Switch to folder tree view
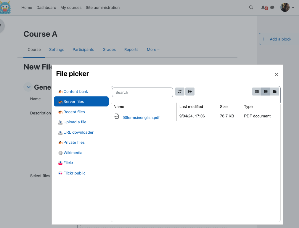Screen dimensions: 299x228 click(274, 92)
